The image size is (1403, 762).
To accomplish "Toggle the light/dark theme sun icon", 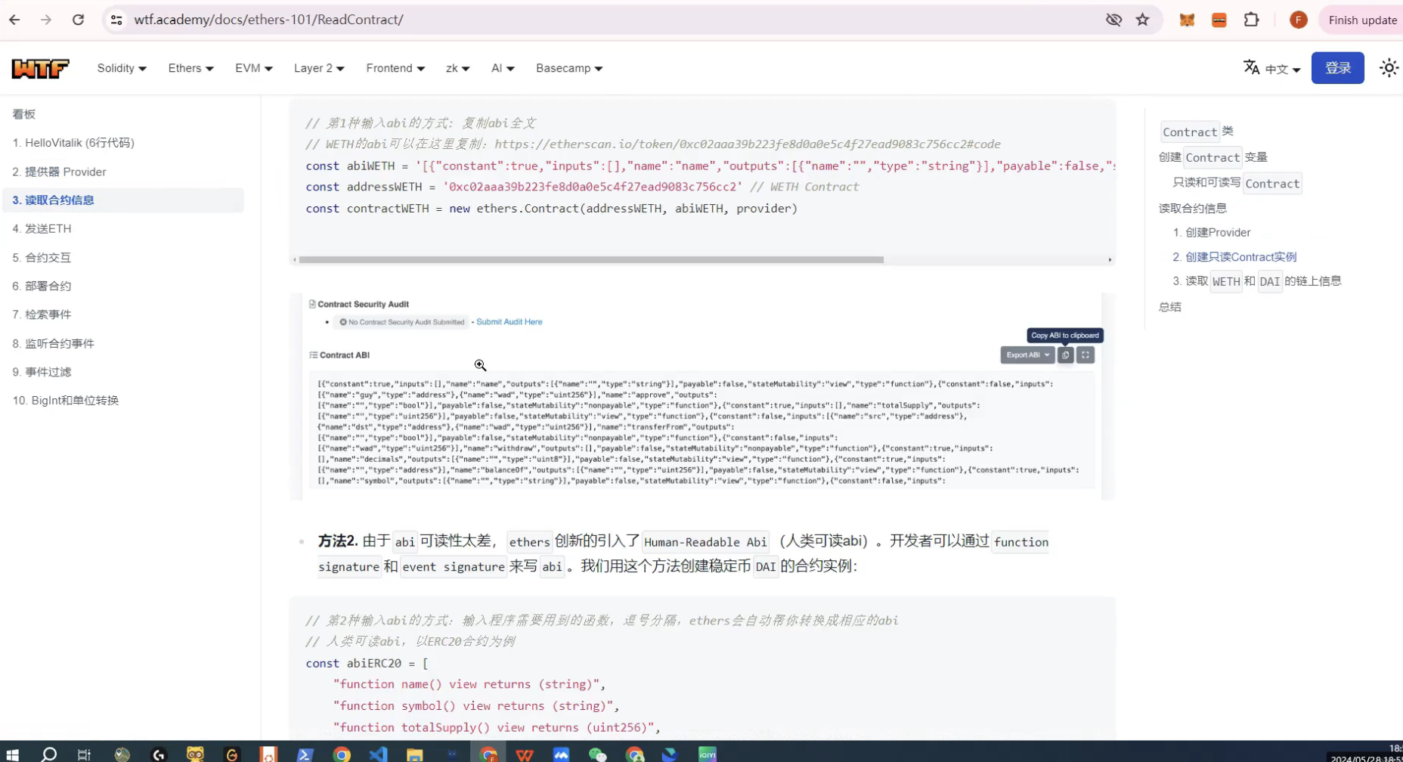I will click(x=1389, y=68).
